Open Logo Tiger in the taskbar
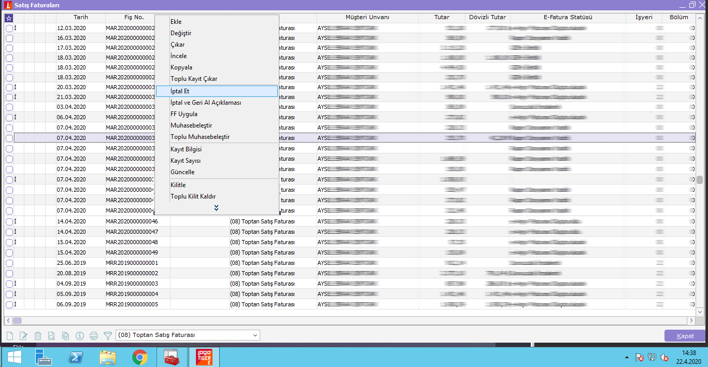The height and width of the screenshot is (367, 708). [204, 357]
